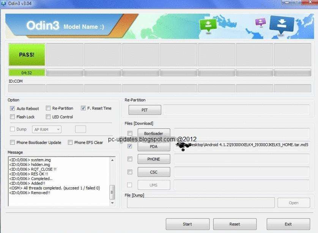The image size is (318, 233).
Task: Click the PIT button
Action: [145, 110]
